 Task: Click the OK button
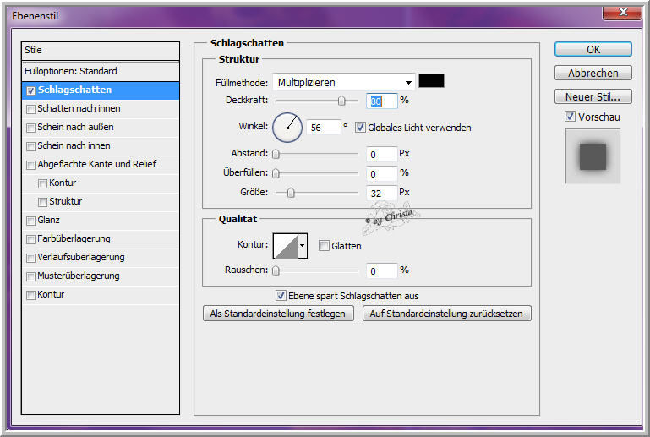pos(593,49)
